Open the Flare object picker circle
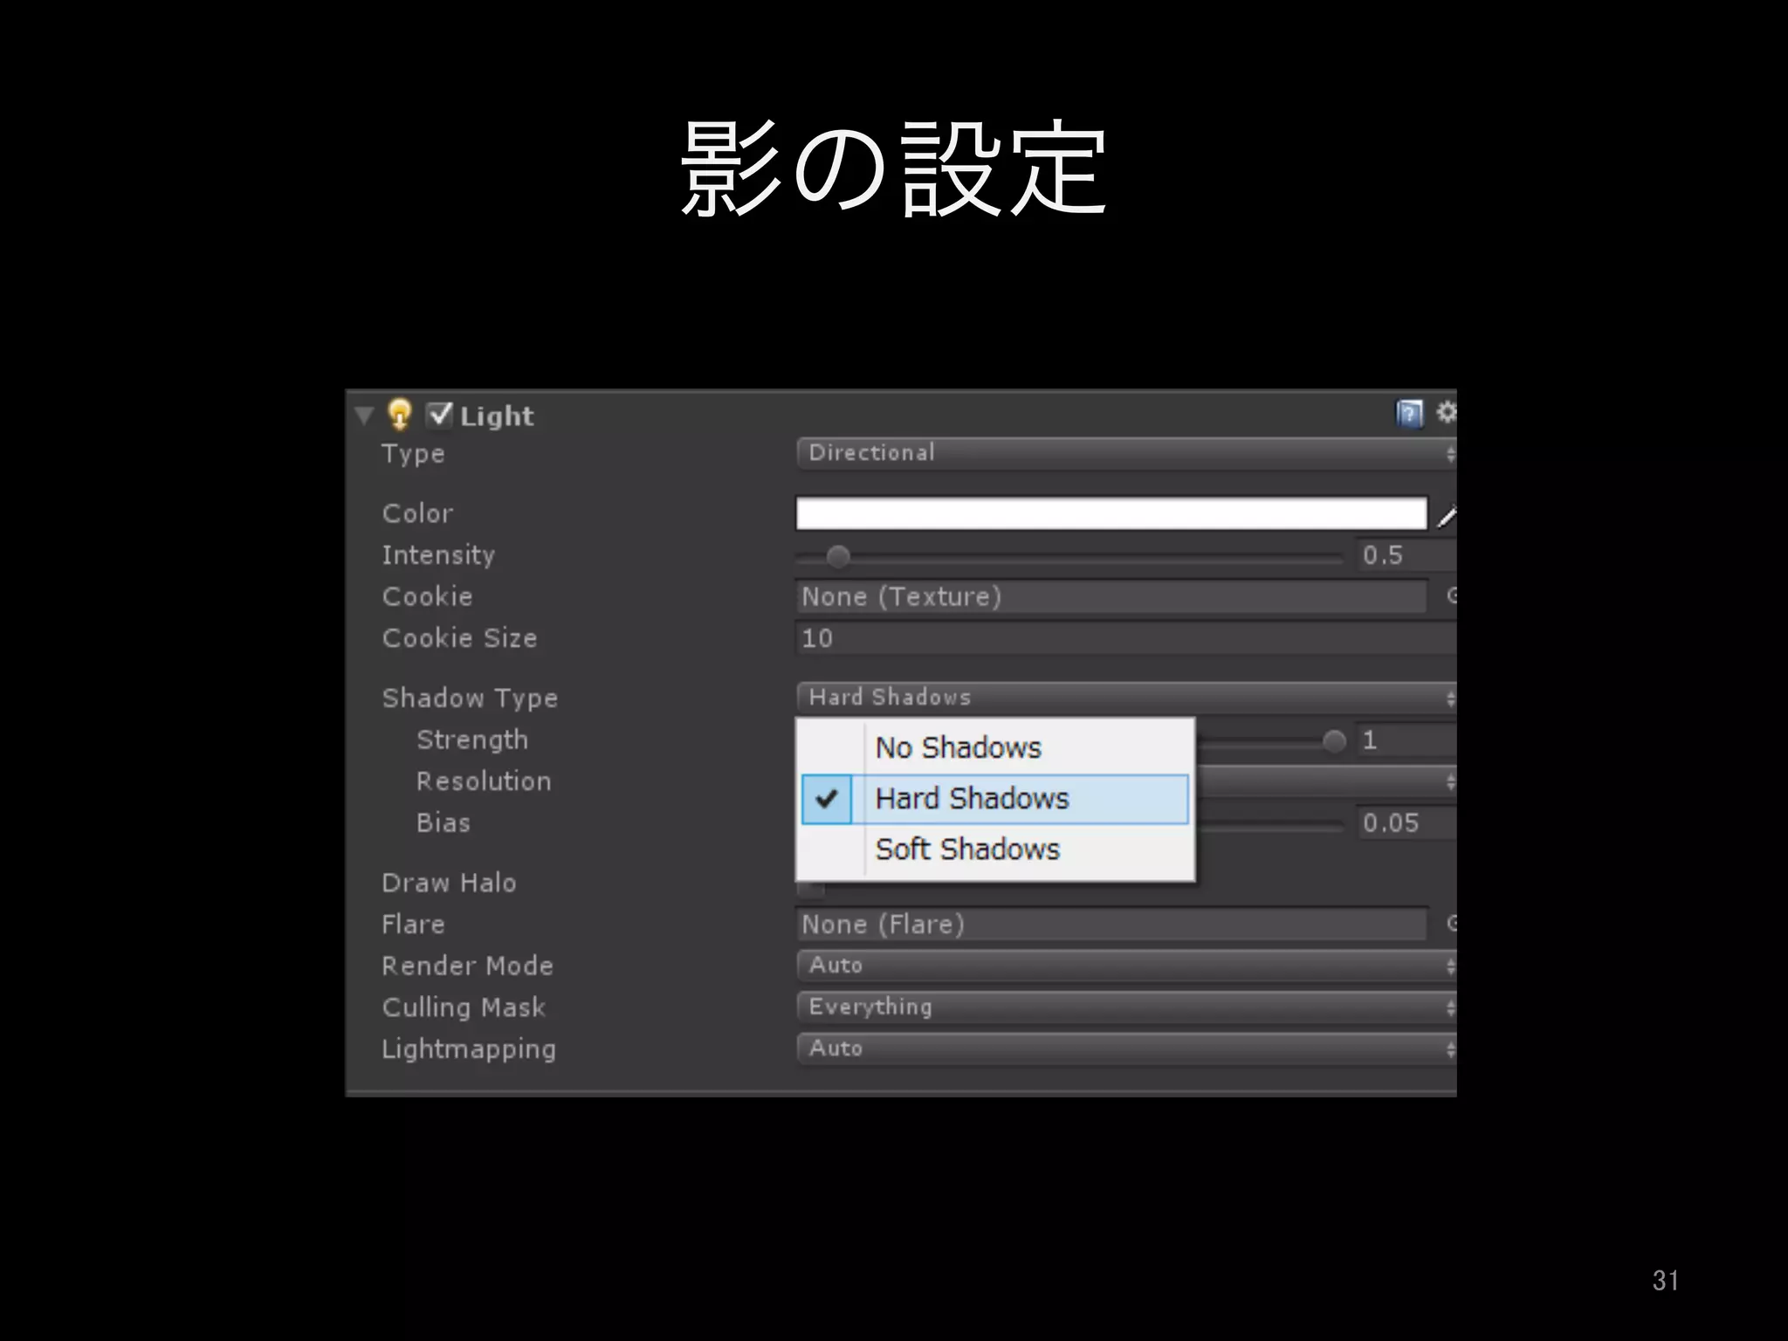Screen dimensions: 1788x1341 pos(1450,923)
